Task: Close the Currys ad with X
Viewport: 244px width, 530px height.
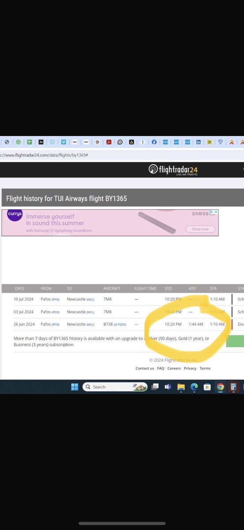Action: click(x=216, y=212)
